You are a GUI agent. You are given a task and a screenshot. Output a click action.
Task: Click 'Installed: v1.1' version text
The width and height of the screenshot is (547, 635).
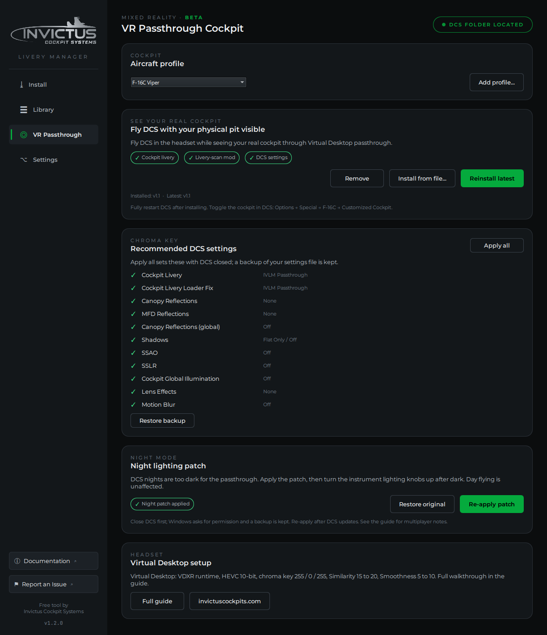145,196
